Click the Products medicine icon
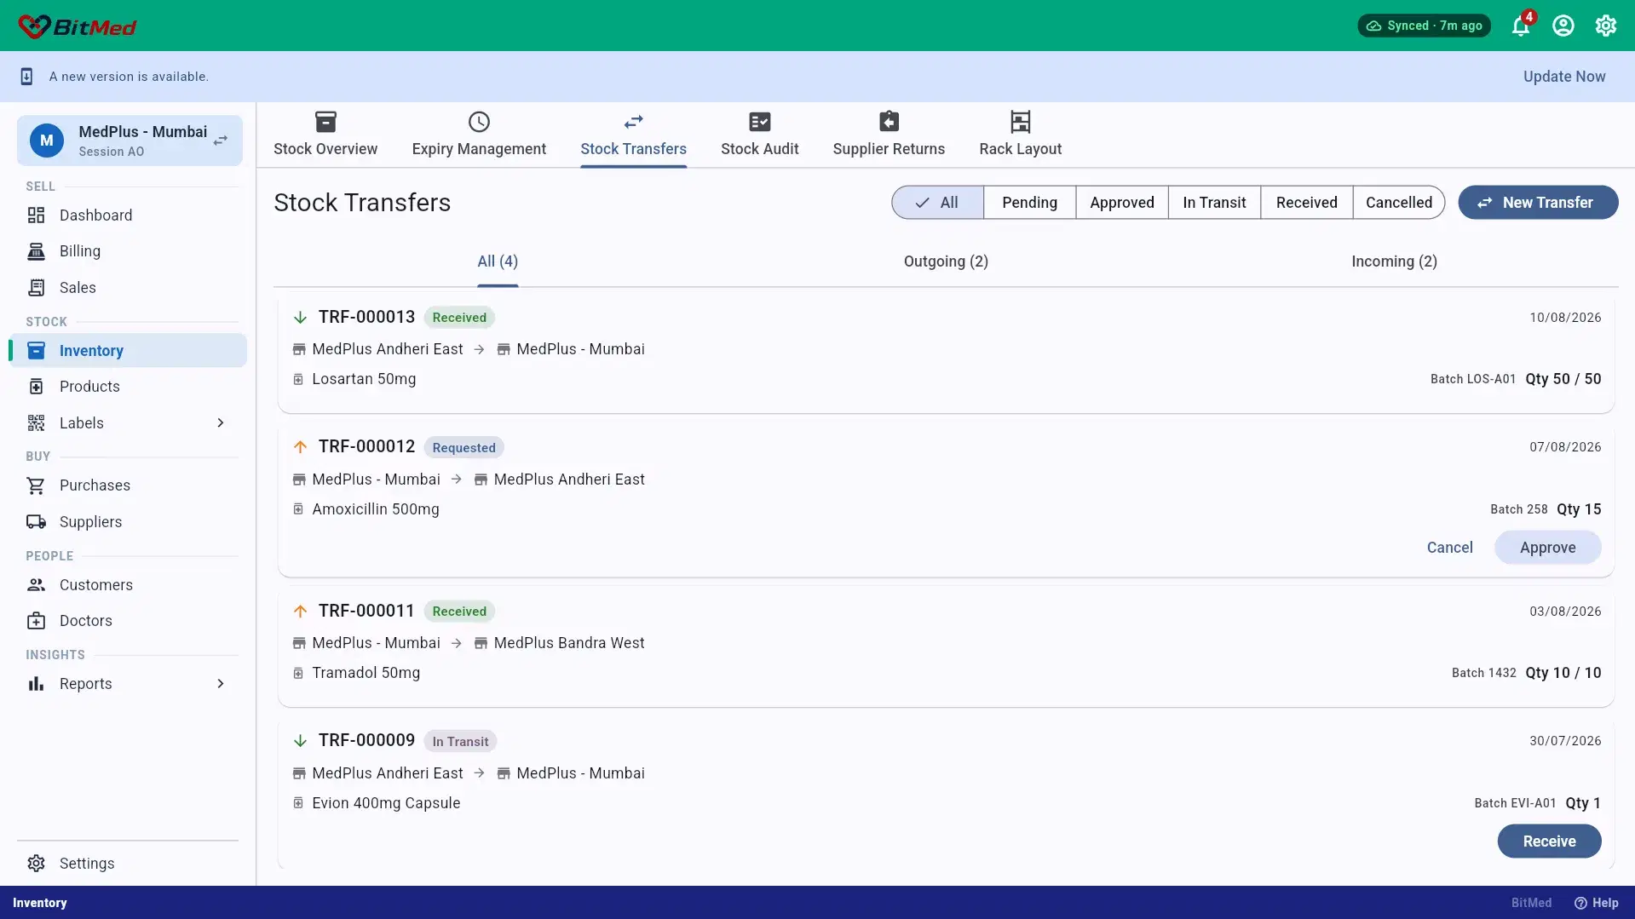This screenshot has height=919, width=1635. pos(36,387)
